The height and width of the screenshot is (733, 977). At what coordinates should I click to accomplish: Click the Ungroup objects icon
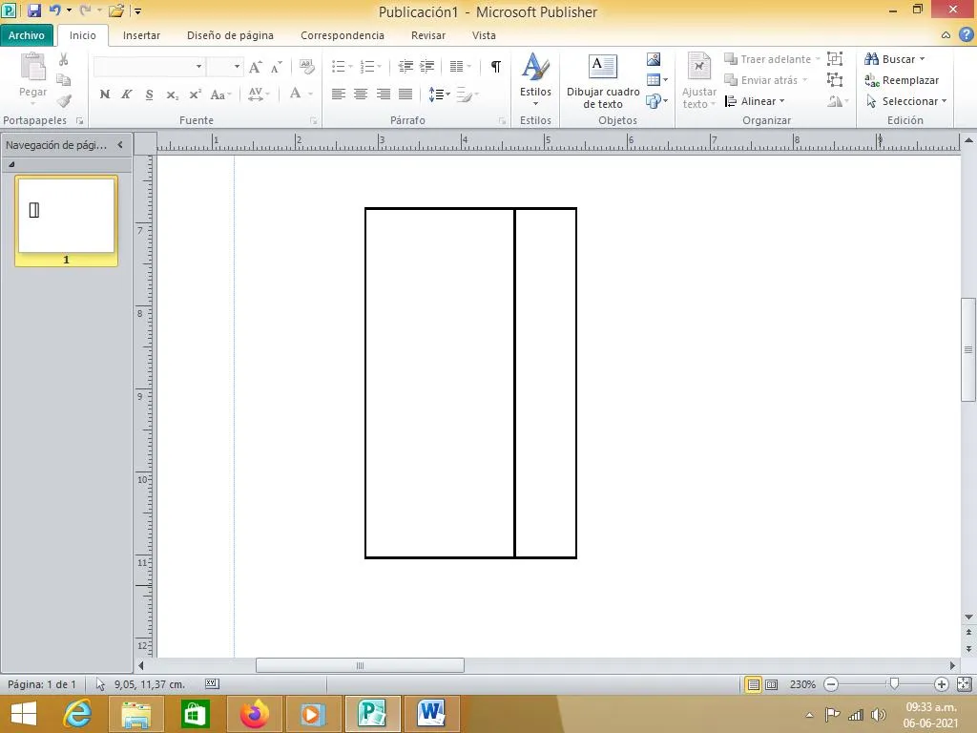click(x=835, y=80)
